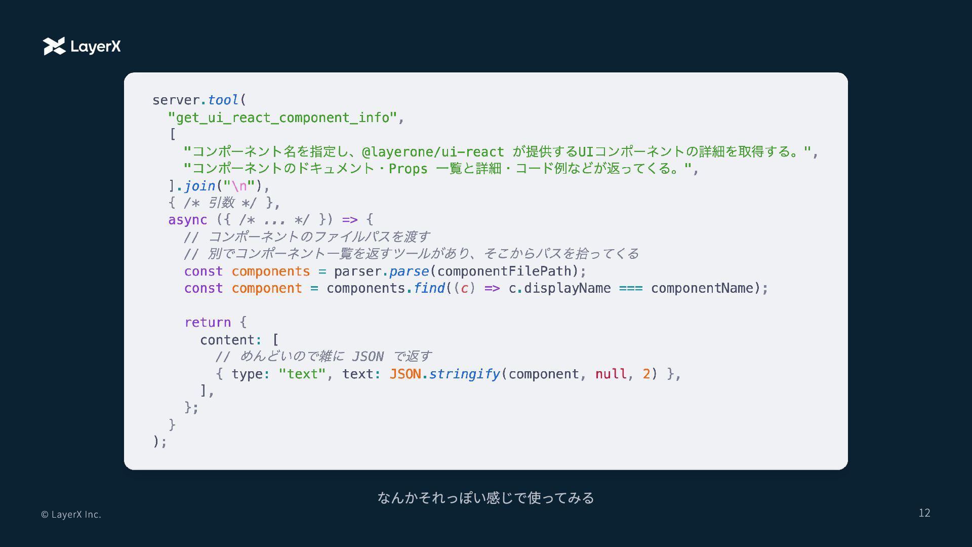The height and width of the screenshot is (547, 972).
Task: Click the 引数 comment placeholder
Action: click(221, 203)
